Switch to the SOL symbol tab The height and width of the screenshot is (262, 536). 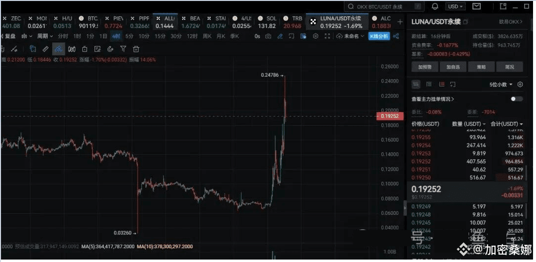pos(267,22)
